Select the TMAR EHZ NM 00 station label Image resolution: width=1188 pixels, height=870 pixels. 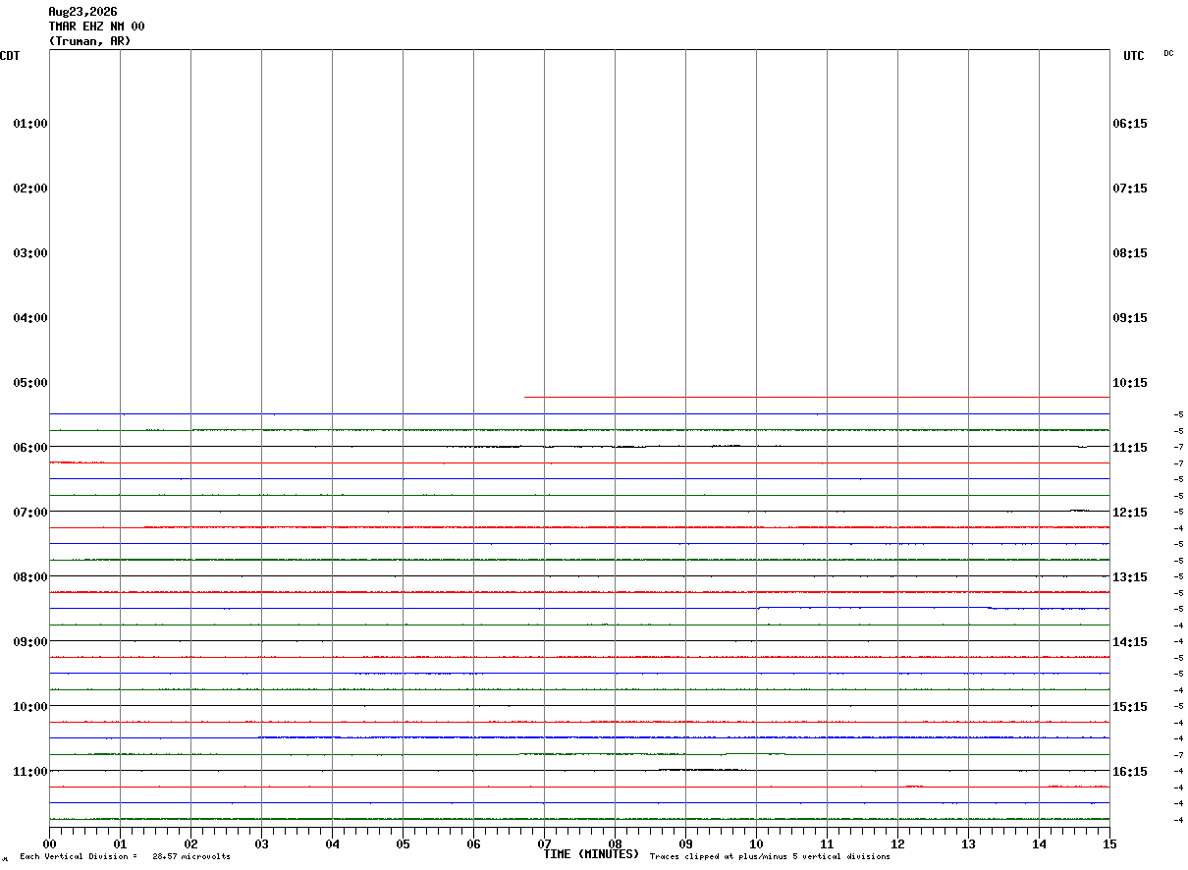tap(96, 27)
